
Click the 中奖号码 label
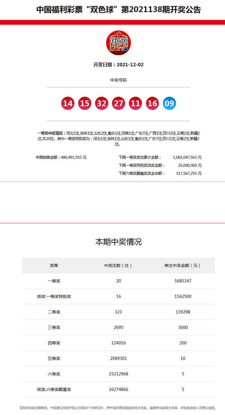point(118,80)
